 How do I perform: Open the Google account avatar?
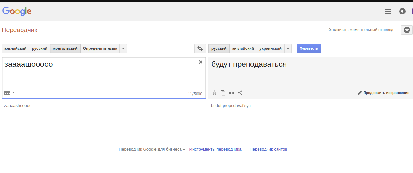point(412,11)
